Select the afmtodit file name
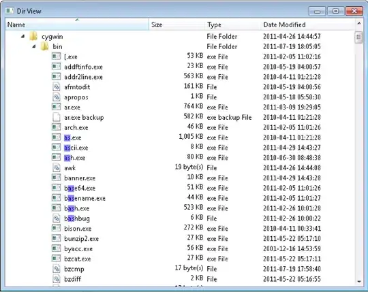368x292 pixels. coord(77,87)
